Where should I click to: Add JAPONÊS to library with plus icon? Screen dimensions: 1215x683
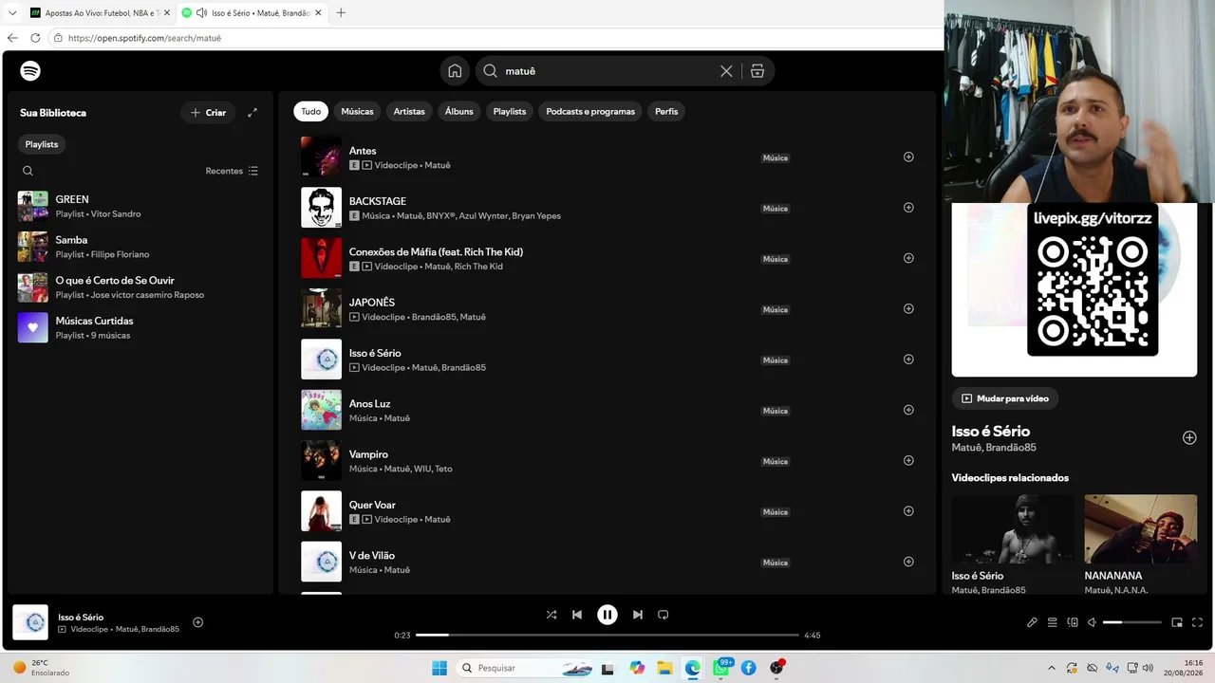pyautogui.click(x=908, y=309)
